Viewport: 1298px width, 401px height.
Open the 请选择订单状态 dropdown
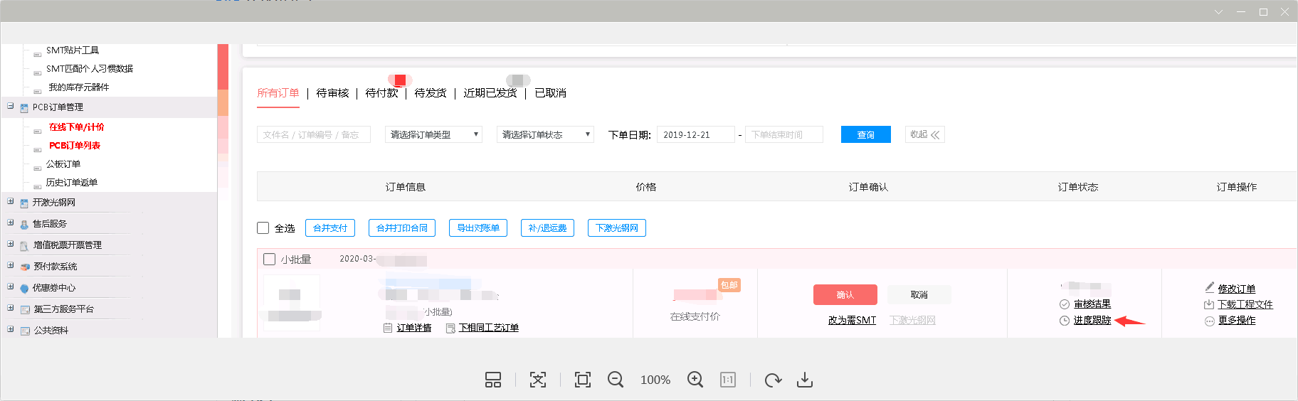(545, 134)
